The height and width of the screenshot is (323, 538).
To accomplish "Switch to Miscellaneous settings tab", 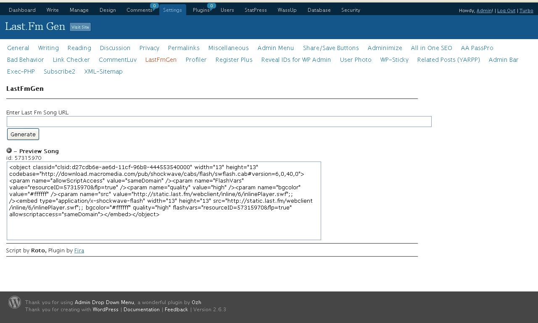I will [x=229, y=48].
